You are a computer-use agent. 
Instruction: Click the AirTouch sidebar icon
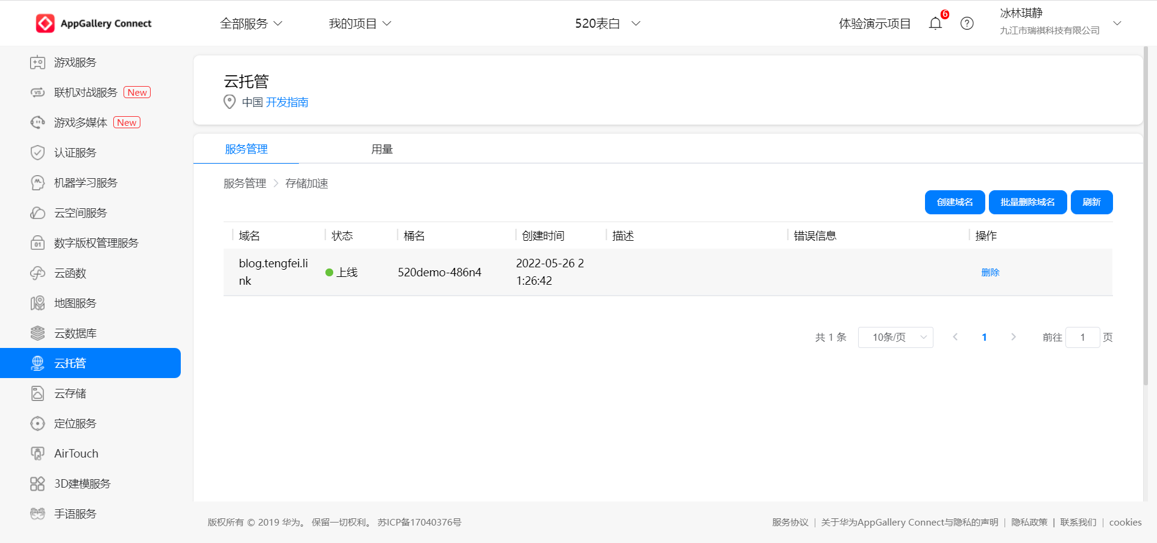click(x=37, y=454)
